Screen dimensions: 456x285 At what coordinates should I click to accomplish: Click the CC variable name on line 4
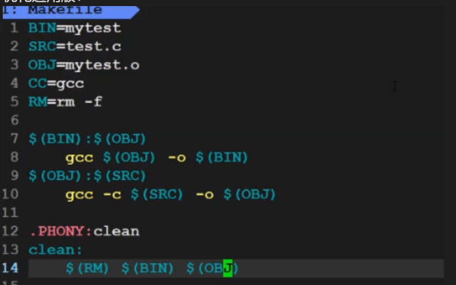38,83
